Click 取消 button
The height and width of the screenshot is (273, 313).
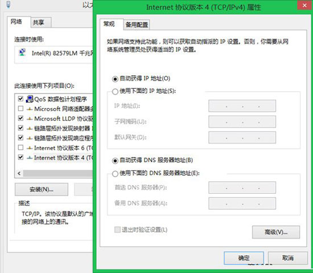[287, 258]
